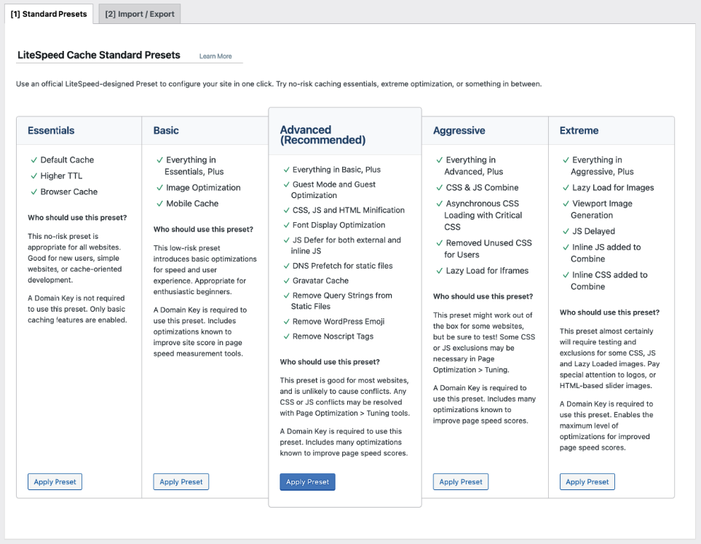Apply the Essentials preset
This screenshot has width=701, height=544.
55,482
